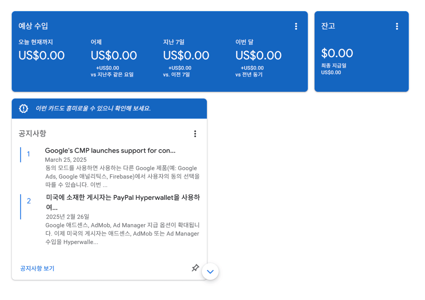The height and width of the screenshot is (300, 425).
Task: Click the 최종 지급일 label
Action: (334, 65)
